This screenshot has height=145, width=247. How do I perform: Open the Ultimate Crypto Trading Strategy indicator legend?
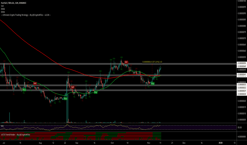pos(26,15)
